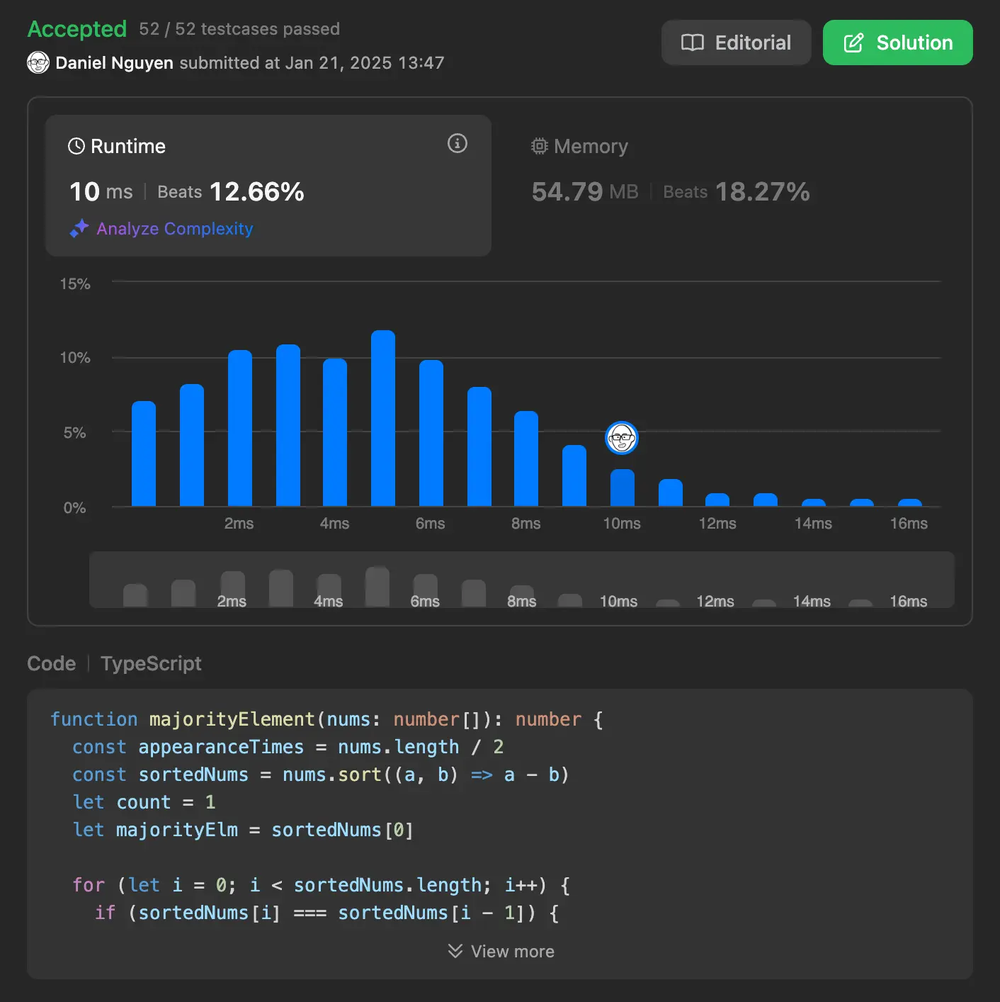Open Analyze Complexity link

click(x=174, y=229)
